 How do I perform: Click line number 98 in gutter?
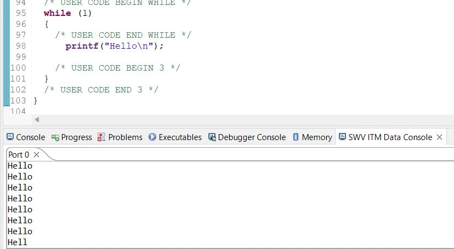click(x=21, y=46)
